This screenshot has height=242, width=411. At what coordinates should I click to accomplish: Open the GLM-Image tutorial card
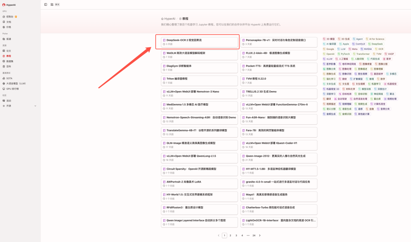[199, 145]
